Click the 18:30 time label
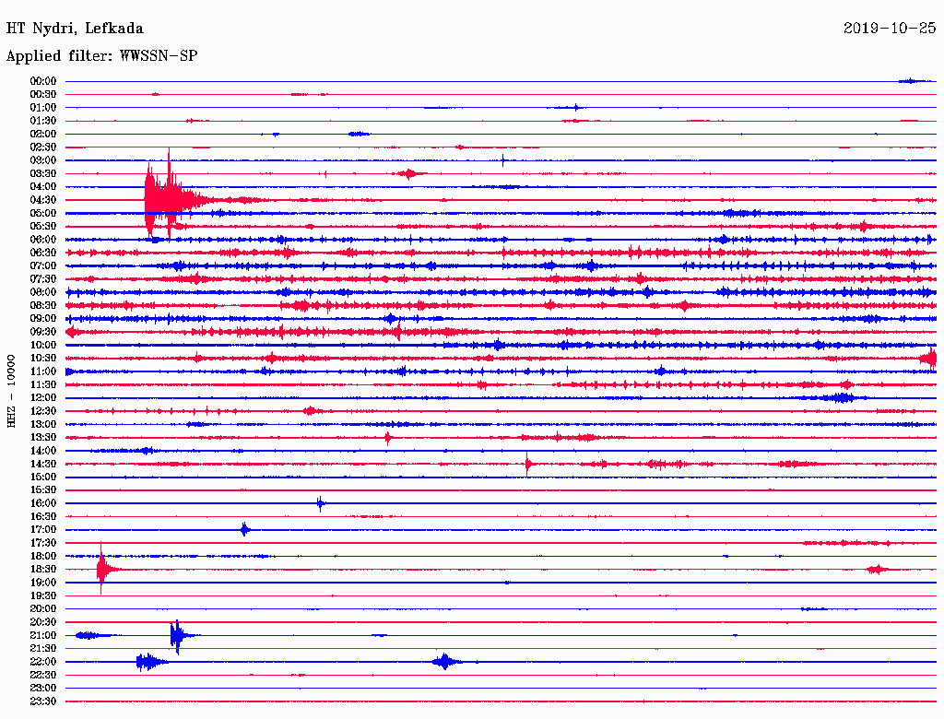The image size is (944, 719). pyautogui.click(x=42, y=569)
